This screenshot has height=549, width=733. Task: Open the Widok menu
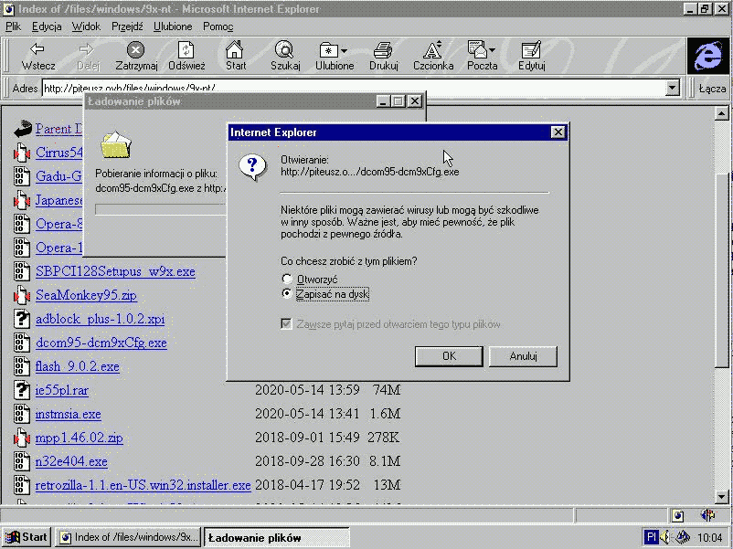(86, 26)
